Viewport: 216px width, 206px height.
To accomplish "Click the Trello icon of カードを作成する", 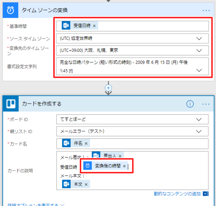I will [x=11, y=104].
